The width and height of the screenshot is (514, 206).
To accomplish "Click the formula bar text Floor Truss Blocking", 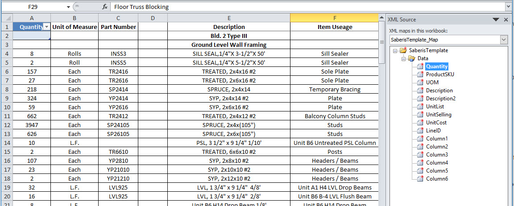I will [142, 7].
